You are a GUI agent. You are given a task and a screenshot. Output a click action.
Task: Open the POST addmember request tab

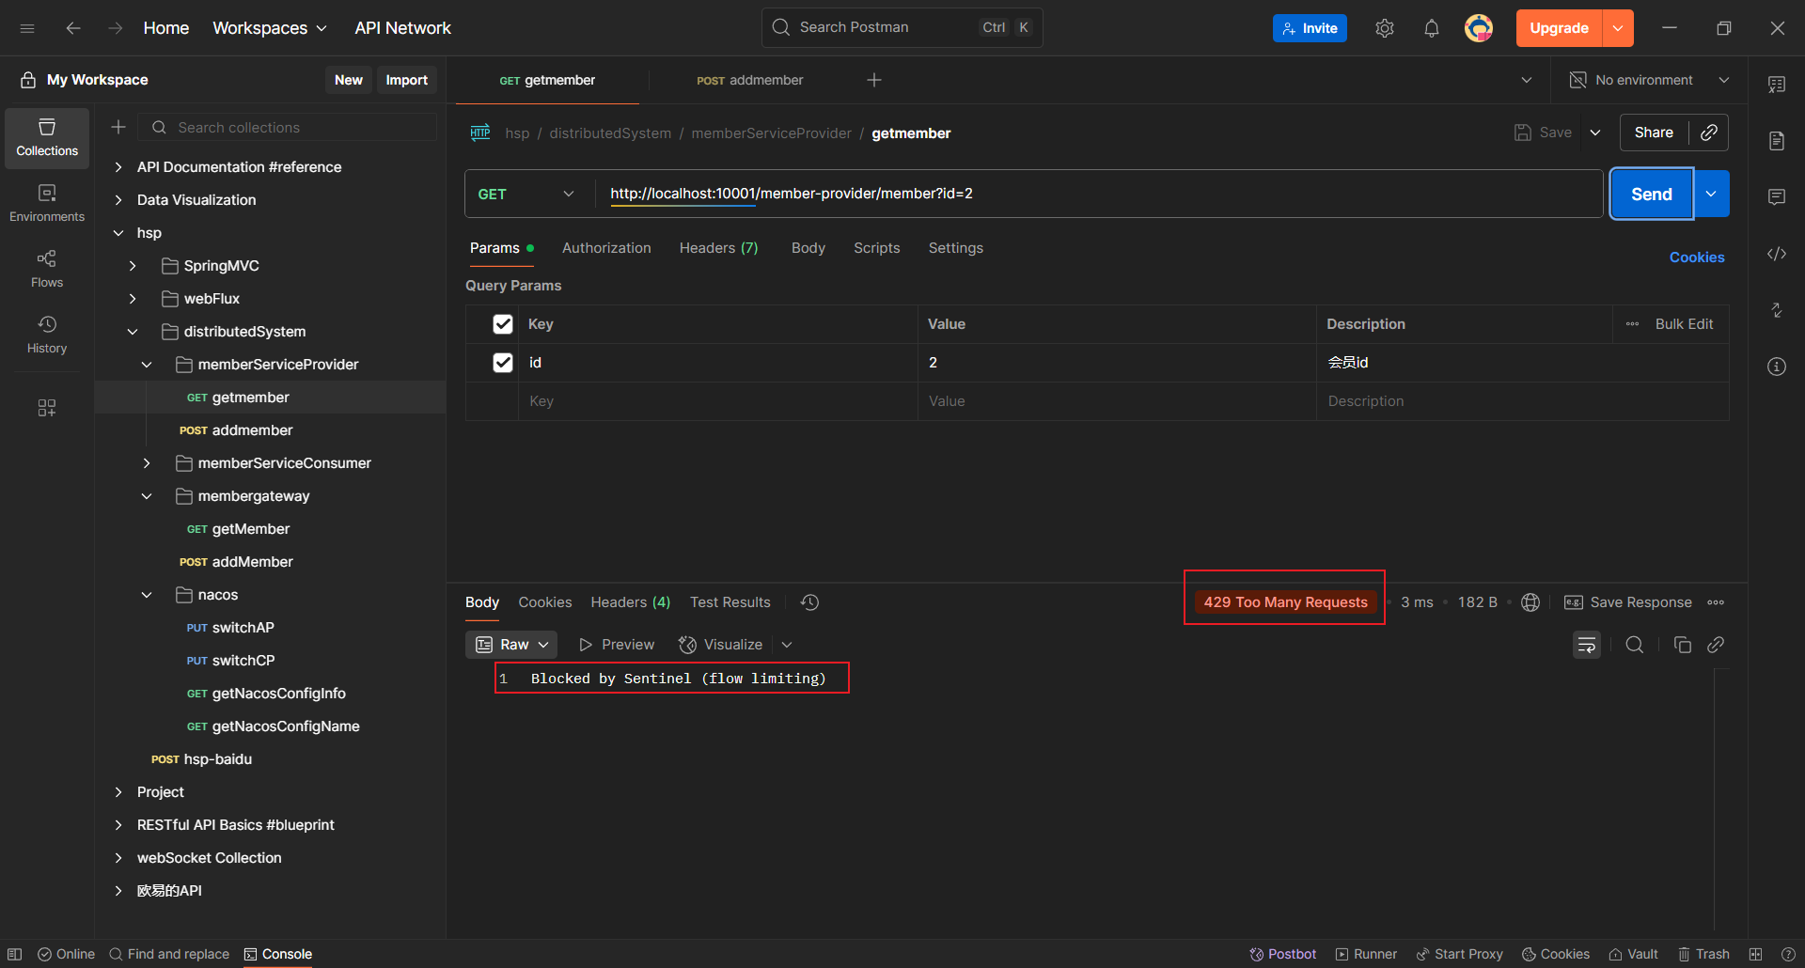click(x=749, y=80)
